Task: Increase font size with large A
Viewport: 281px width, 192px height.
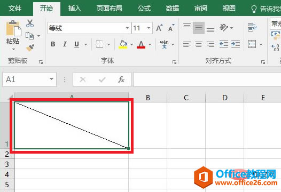Action: coord(159,28)
